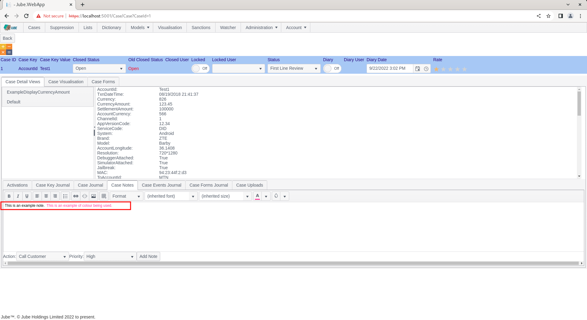Switch to Case Visualisation tab

pyautogui.click(x=66, y=82)
